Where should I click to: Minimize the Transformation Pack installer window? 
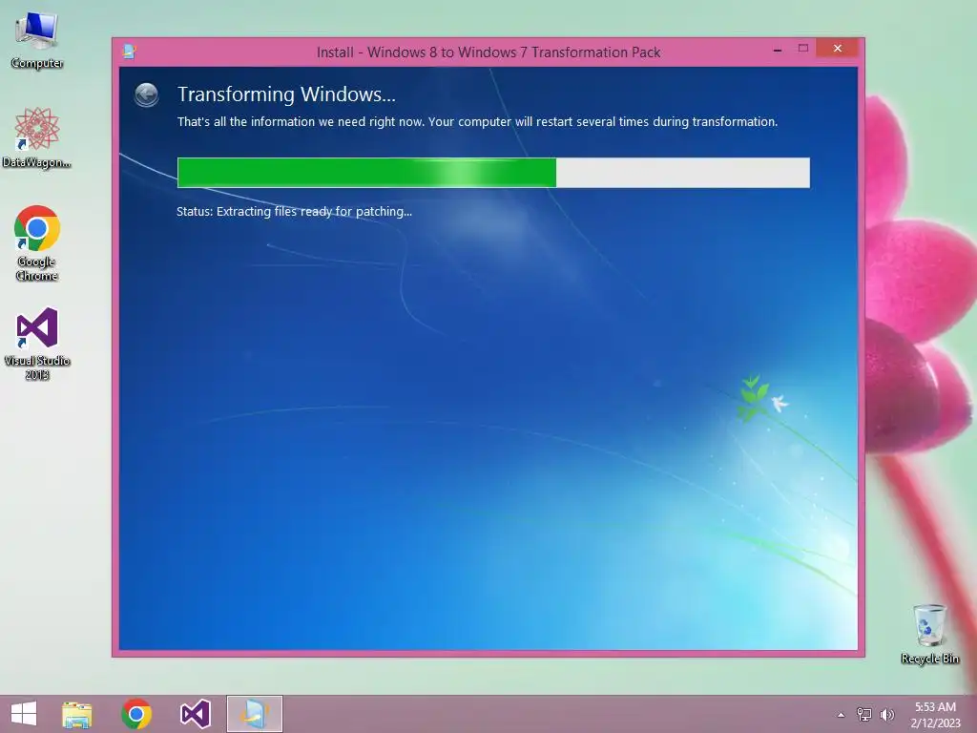point(777,49)
